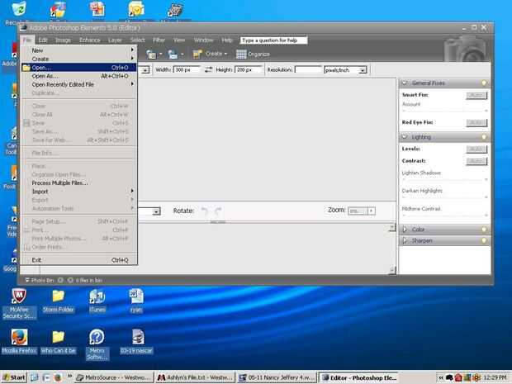The width and height of the screenshot is (512, 384).
Task: Select the 03-19 nascar desktop file
Action: click(x=136, y=341)
